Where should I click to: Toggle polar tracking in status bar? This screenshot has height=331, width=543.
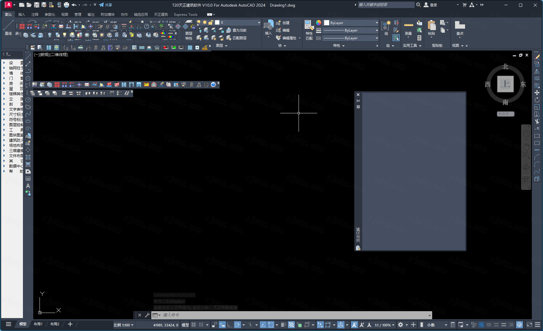point(237,325)
